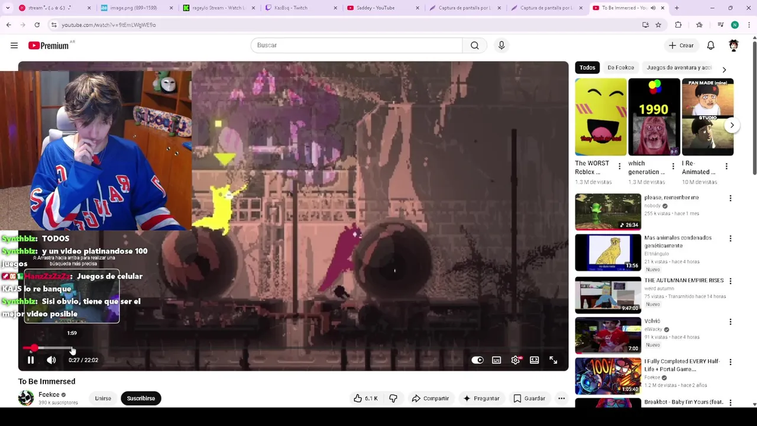
Task: Open options for 'which generation' short
Action: pos(672,166)
